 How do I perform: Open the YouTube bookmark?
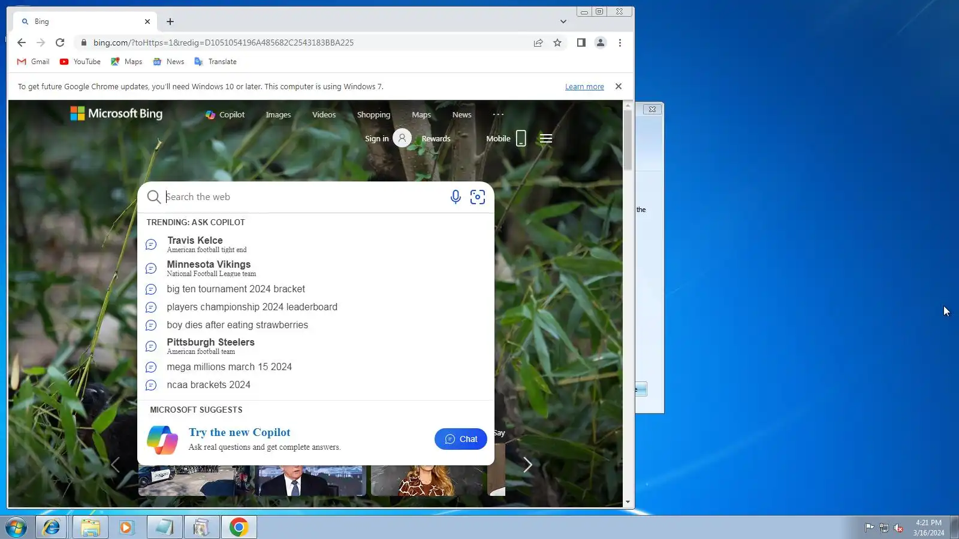point(80,62)
